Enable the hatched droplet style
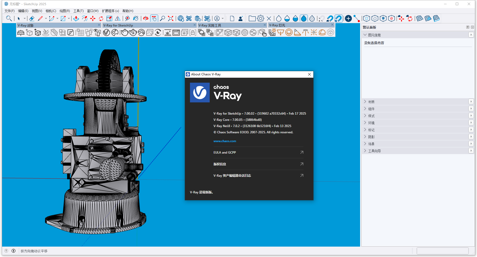This screenshot has width=477, height=257. click(312, 18)
